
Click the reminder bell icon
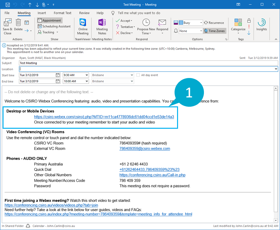(176, 31)
